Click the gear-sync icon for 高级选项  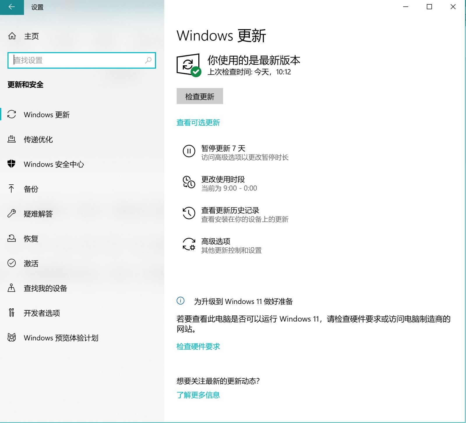point(189,244)
